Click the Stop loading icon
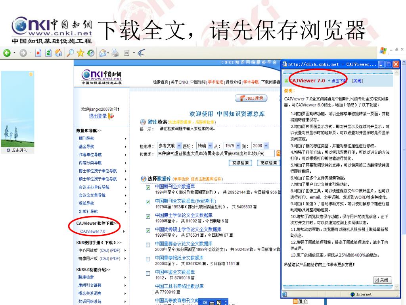Image resolution: width=406 pixels, height=305 pixels. (38, 53)
